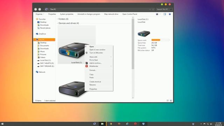Click the Recycle Bin taskbar icon

click(x=193, y=124)
